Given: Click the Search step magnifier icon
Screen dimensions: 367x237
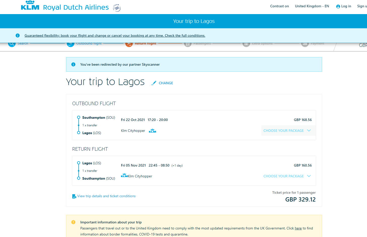Looking at the screenshot, I should point(12,44).
